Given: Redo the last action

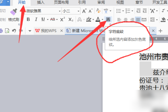Looking at the screenshot, I should tap(21, 31).
